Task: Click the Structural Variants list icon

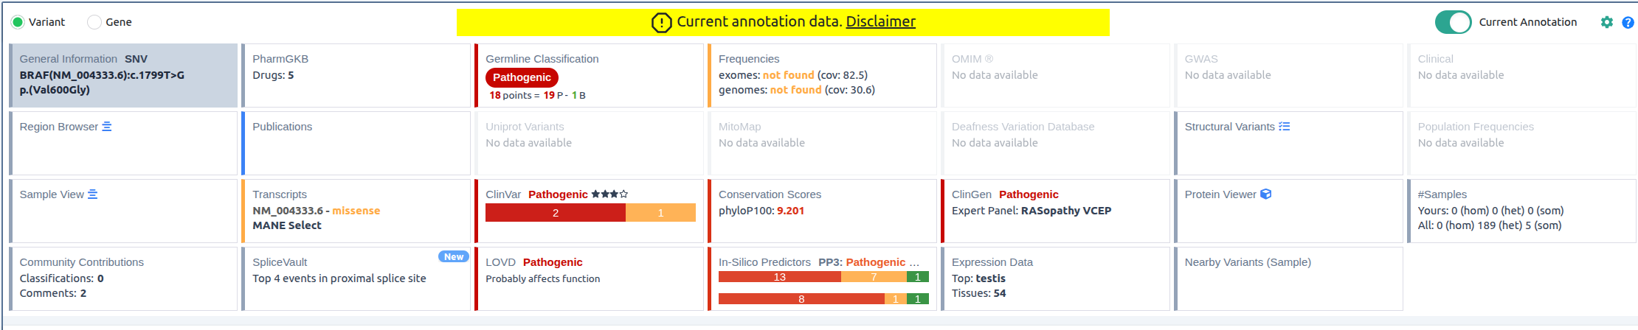Action: (1285, 127)
